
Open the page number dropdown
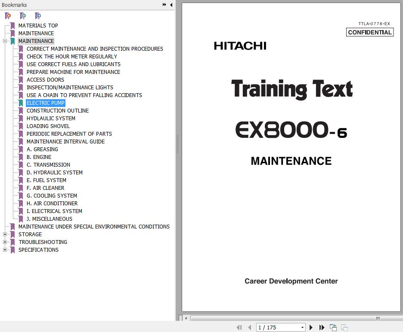302,327
